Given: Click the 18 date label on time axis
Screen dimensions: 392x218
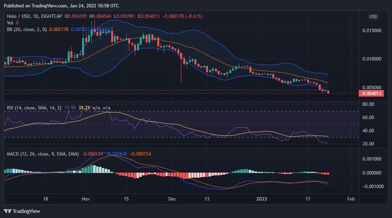Looking at the screenshot, I should 45,199.
